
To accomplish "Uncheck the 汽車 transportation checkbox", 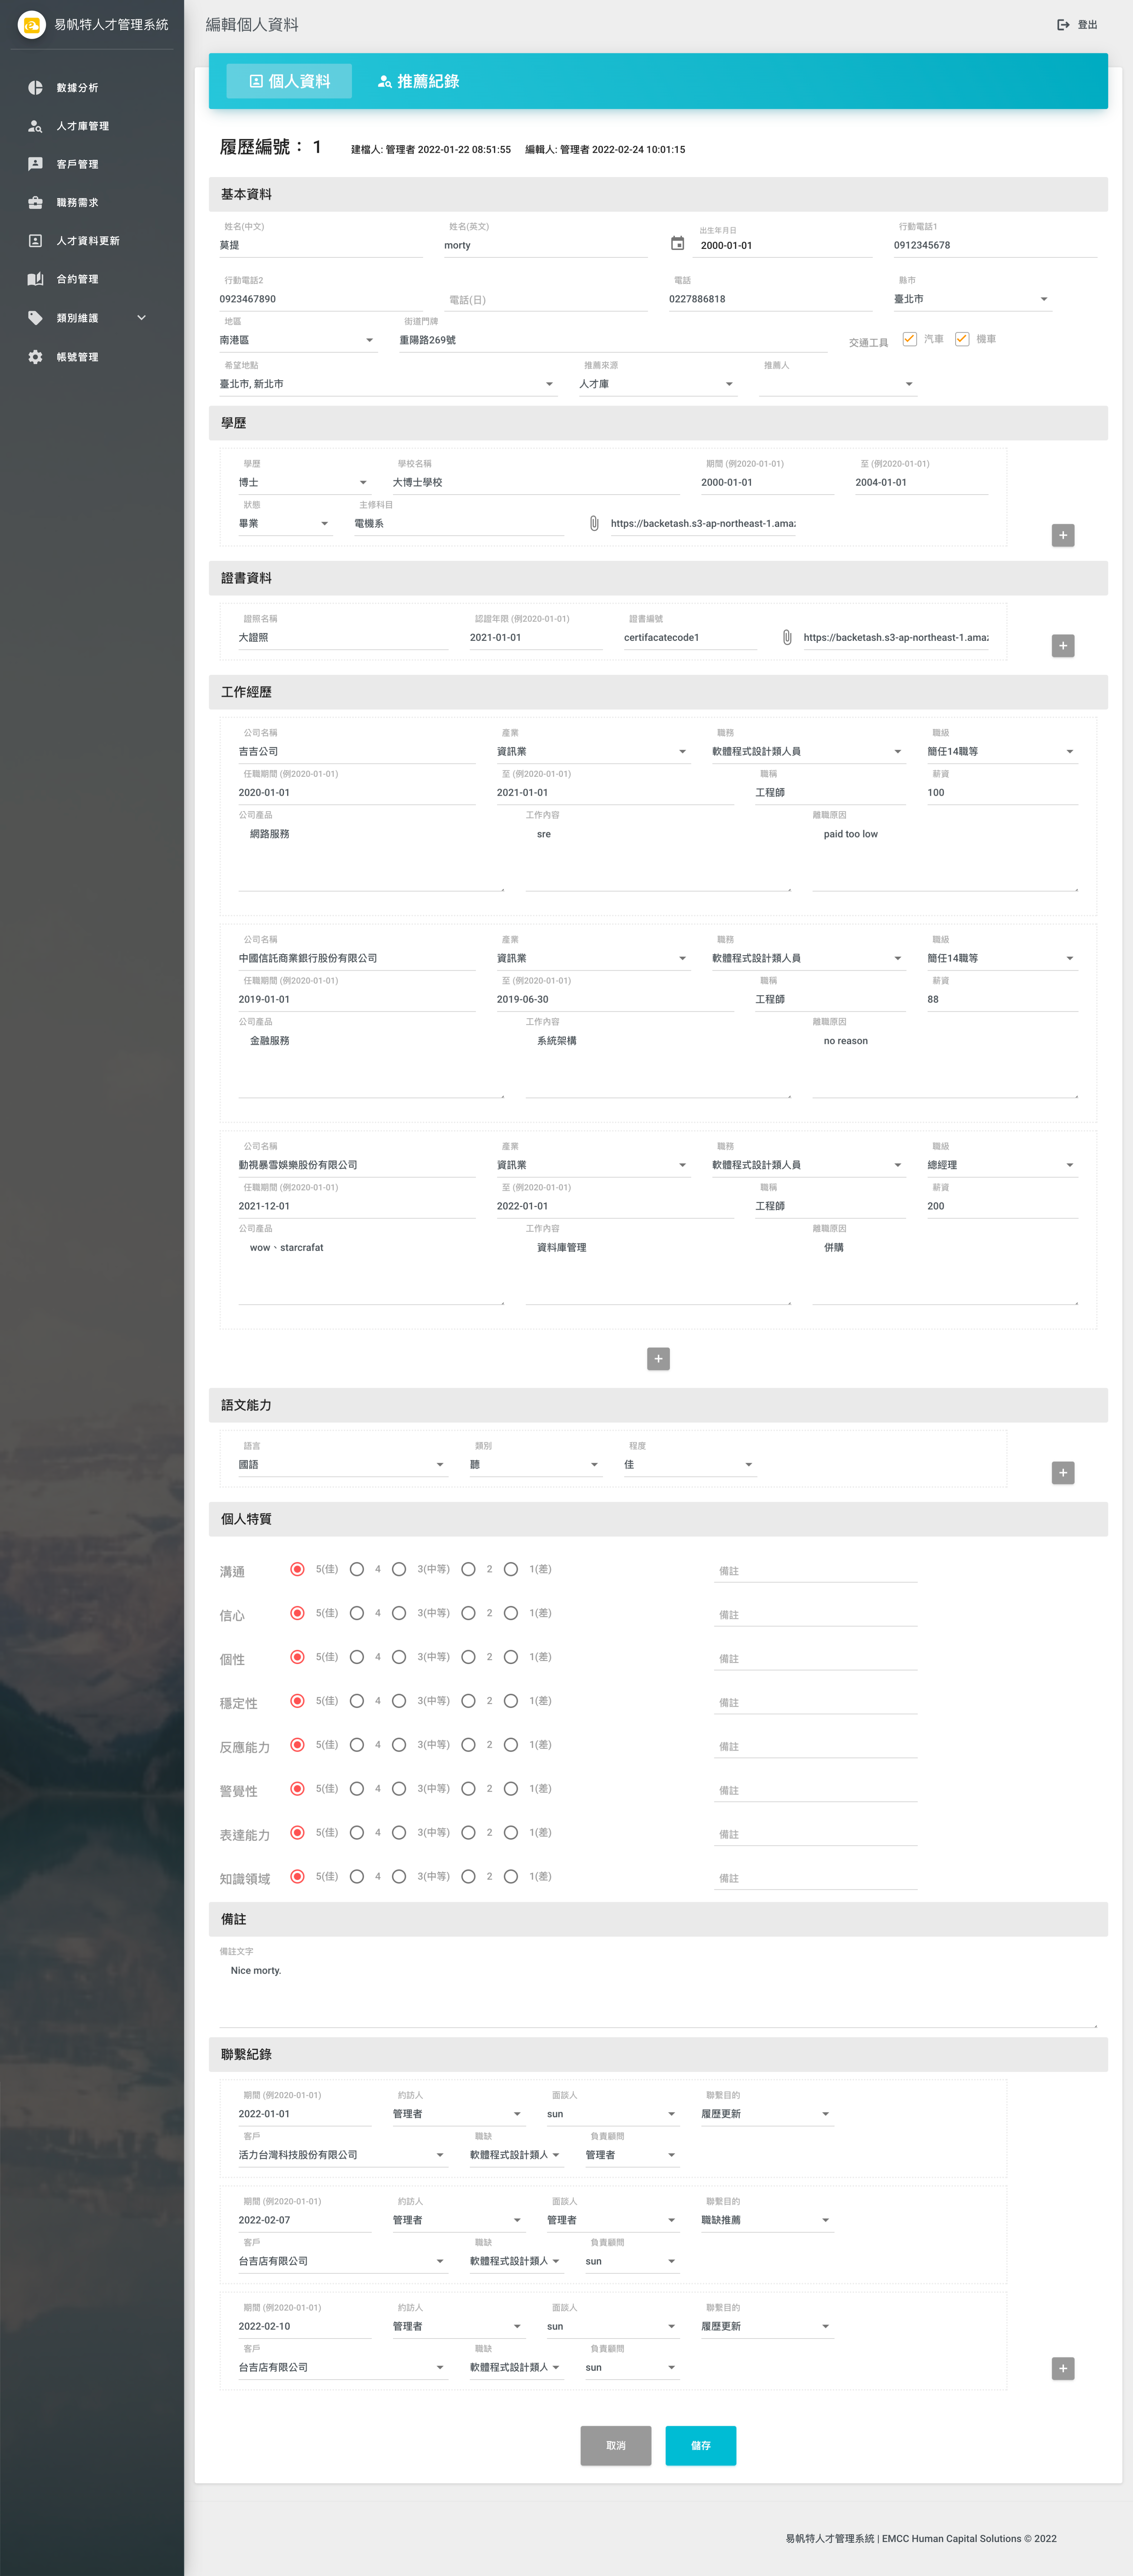I will pos(909,339).
